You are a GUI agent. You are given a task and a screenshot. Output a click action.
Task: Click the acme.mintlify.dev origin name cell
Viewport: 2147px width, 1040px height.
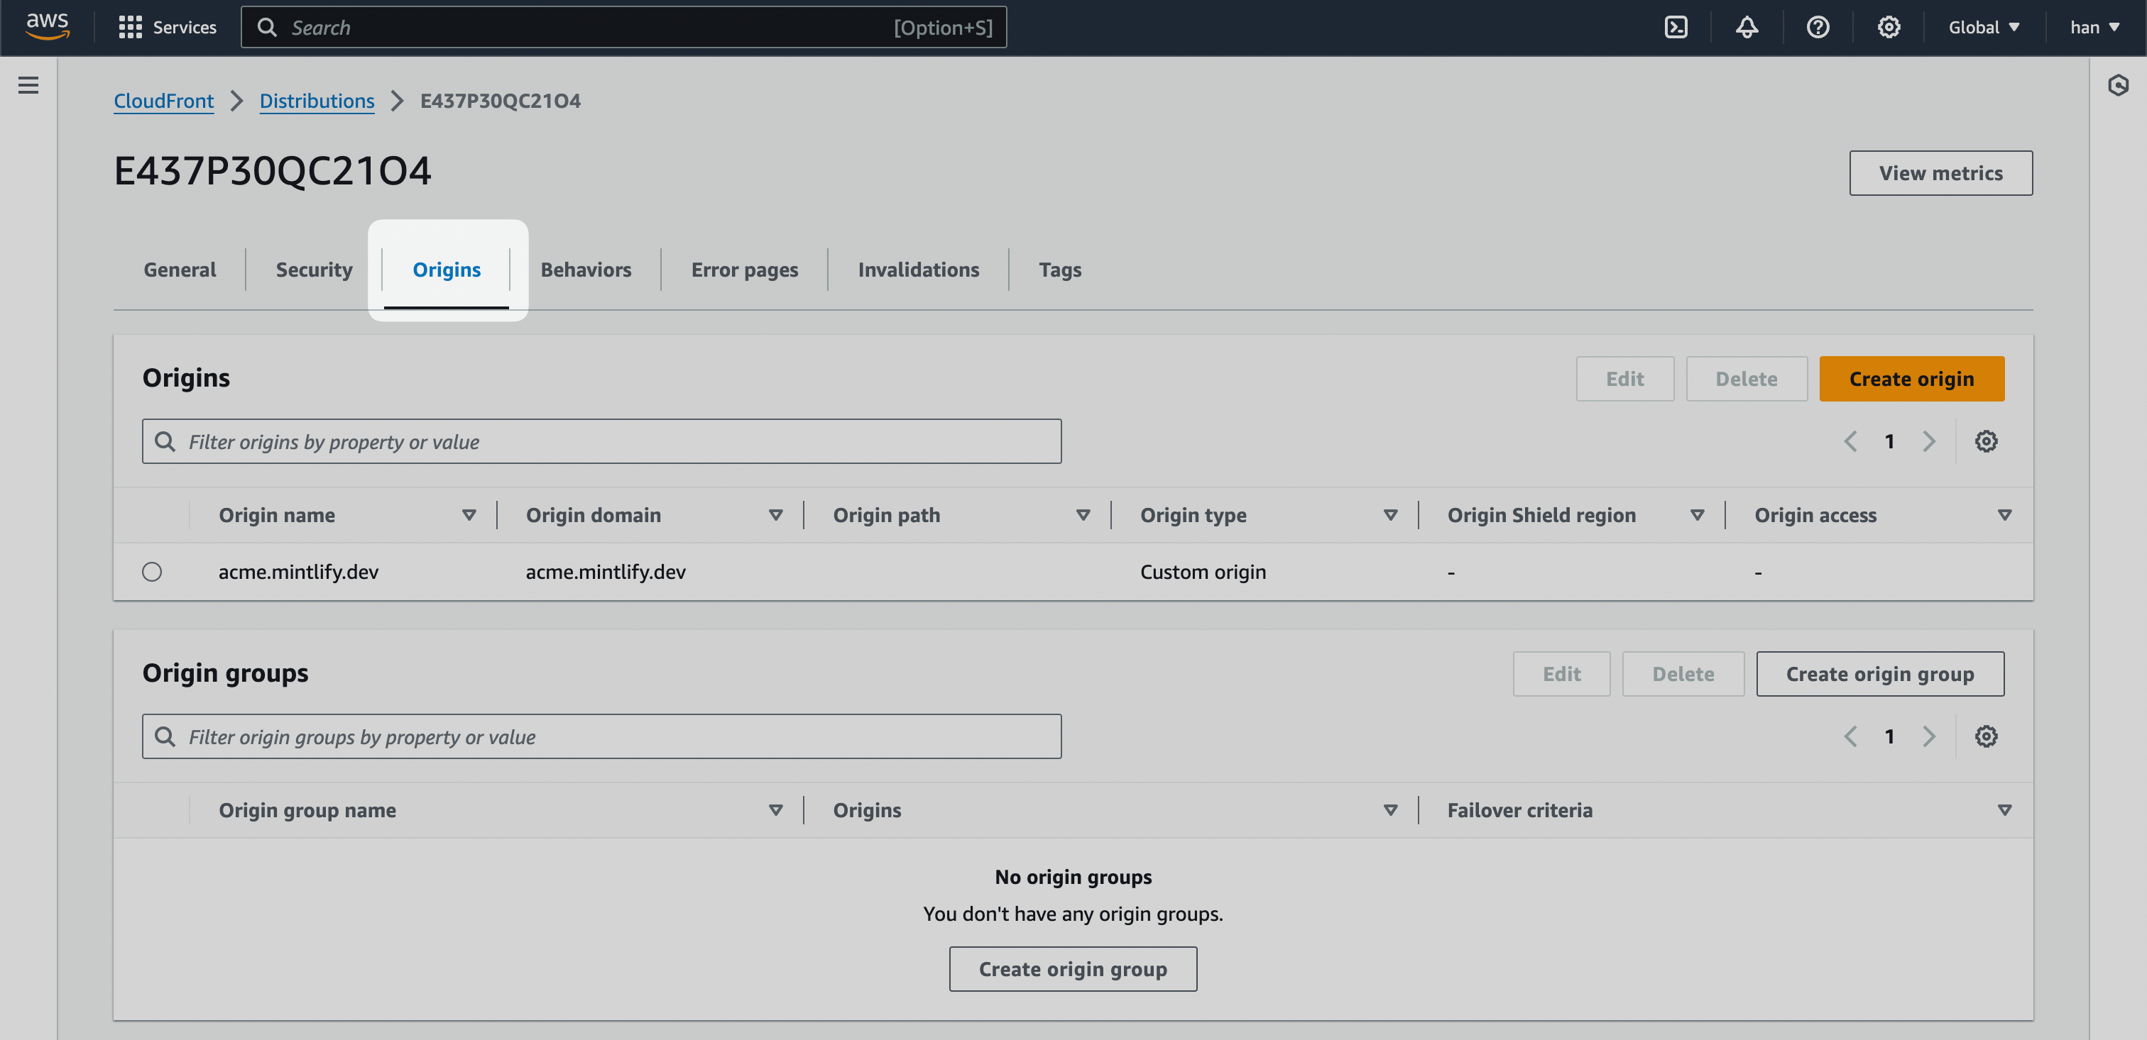point(298,572)
